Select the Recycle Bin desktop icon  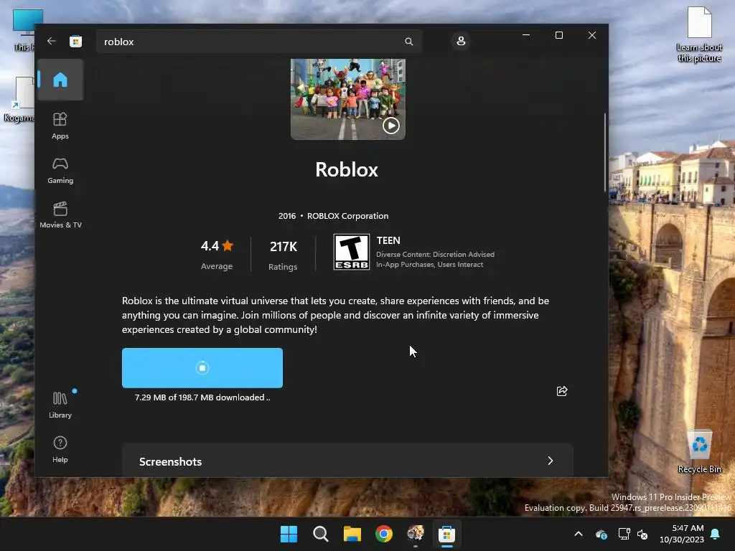pos(699,452)
